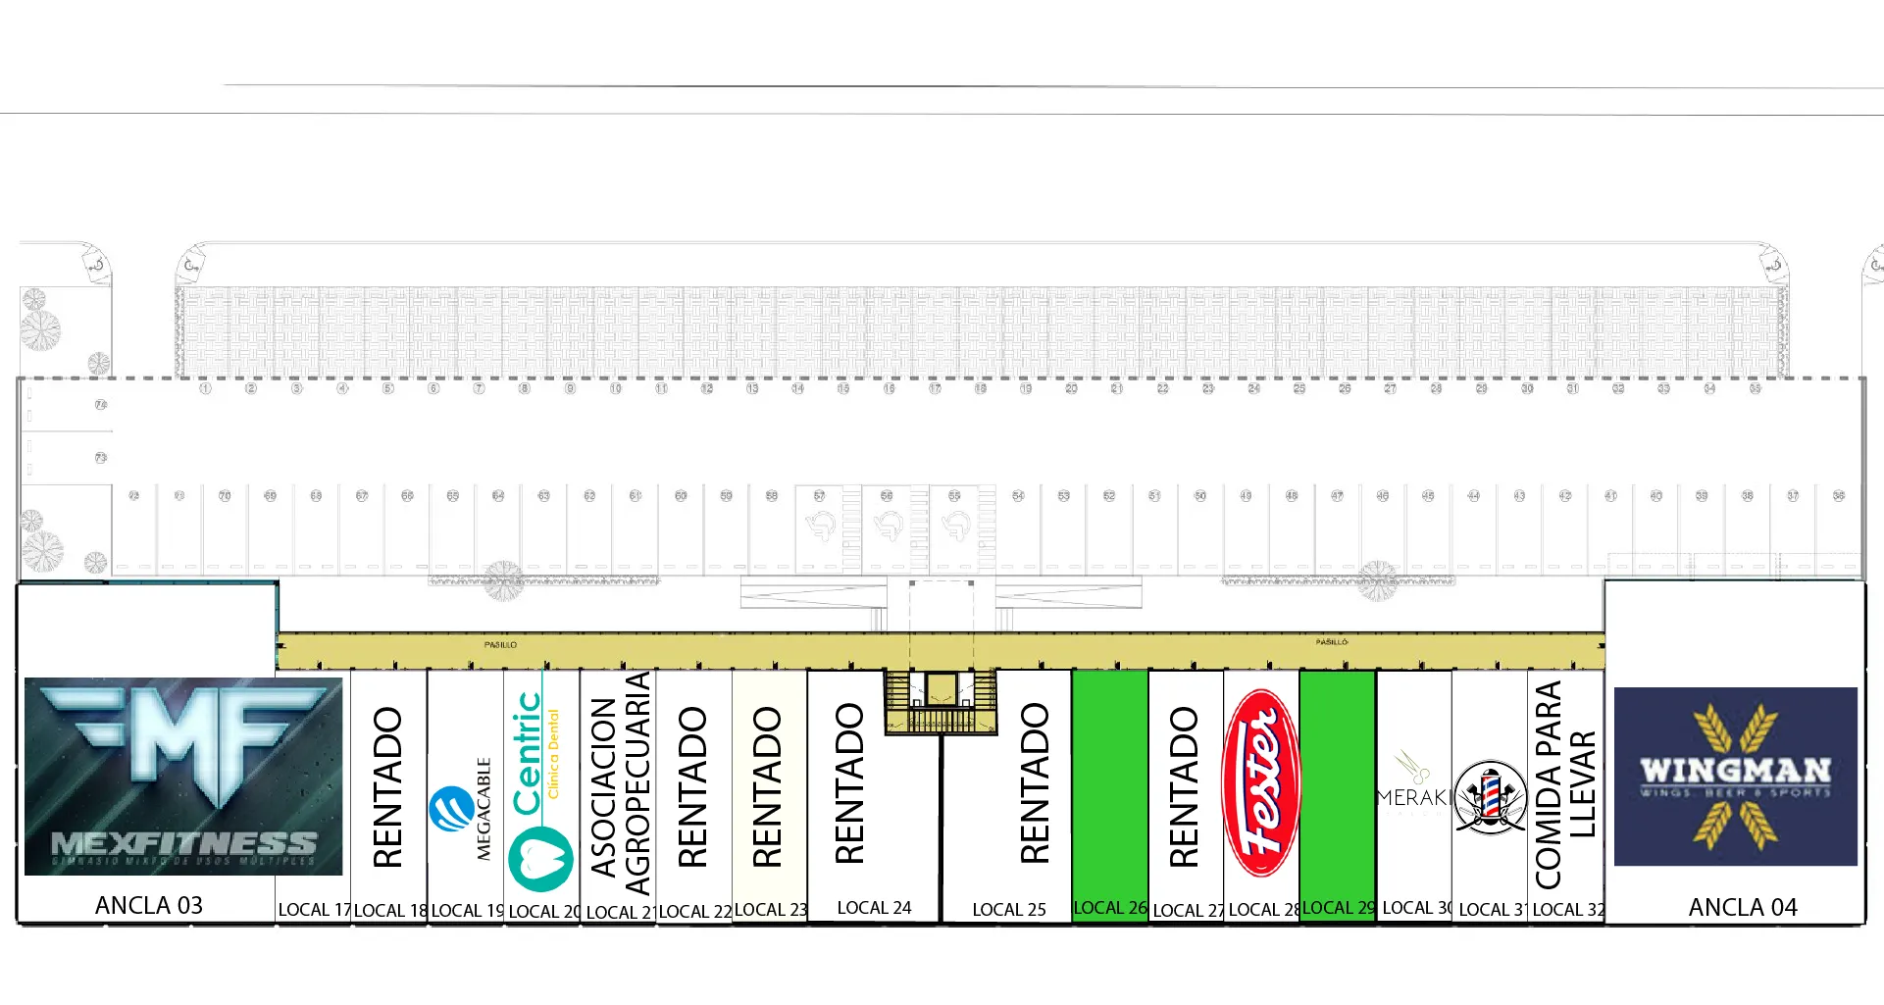Click the yellow pasillo corridor strip

tap(941, 651)
